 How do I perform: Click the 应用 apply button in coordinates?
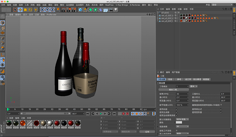coord(147,132)
